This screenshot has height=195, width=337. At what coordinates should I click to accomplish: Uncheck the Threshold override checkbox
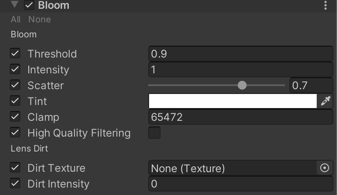(15, 54)
